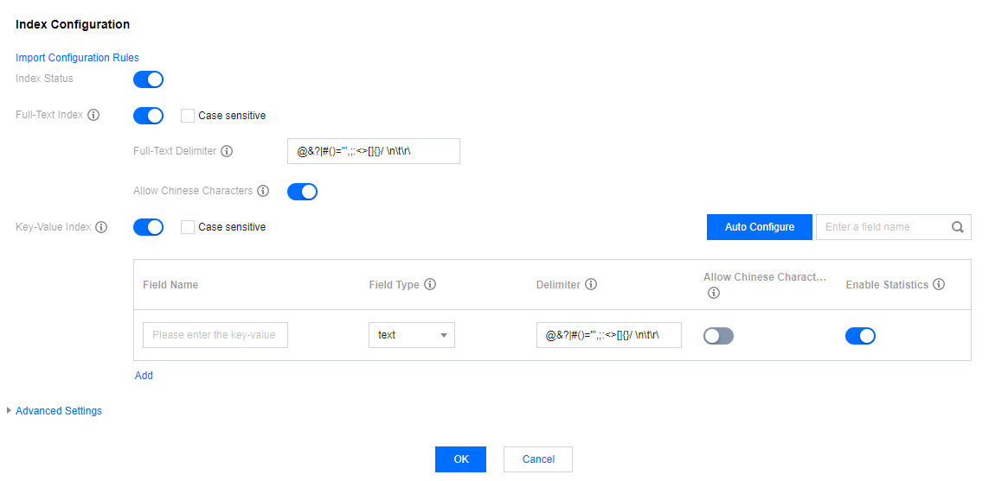This screenshot has height=481, width=1008.
Task: Click the Enable Statistics column info icon
Action: click(939, 284)
